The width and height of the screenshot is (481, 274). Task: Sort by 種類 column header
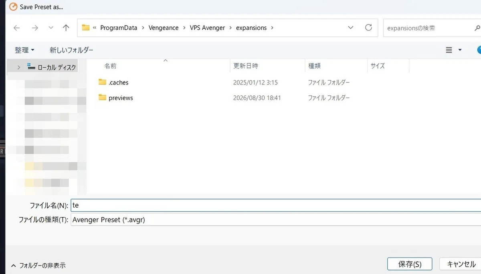[x=314, y=66]
